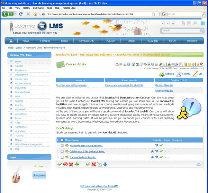This screenshot has height=193, width=208.
Task: Click the magnifier icon in Google search box
Action: pyautogui.click(x=203, y=14)
